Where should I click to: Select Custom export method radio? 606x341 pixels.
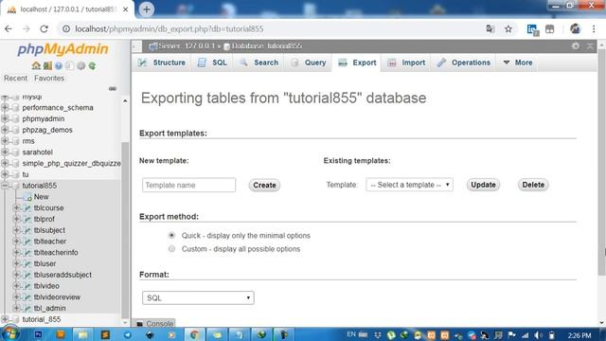tap(171, 249)
